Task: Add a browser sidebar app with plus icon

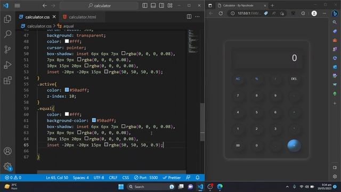Action: (335, 103)
